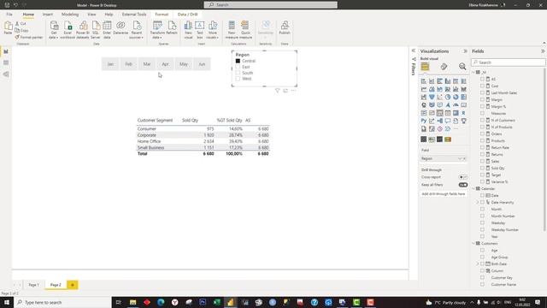Viewport: 547px width, 308px height.
Task: Import an Excel workbook
Action: (68, 30)
